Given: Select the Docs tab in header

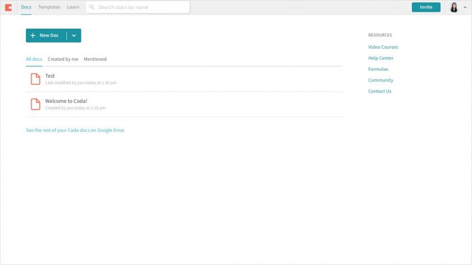Looking at the screenshot, I should coord(26,7).
